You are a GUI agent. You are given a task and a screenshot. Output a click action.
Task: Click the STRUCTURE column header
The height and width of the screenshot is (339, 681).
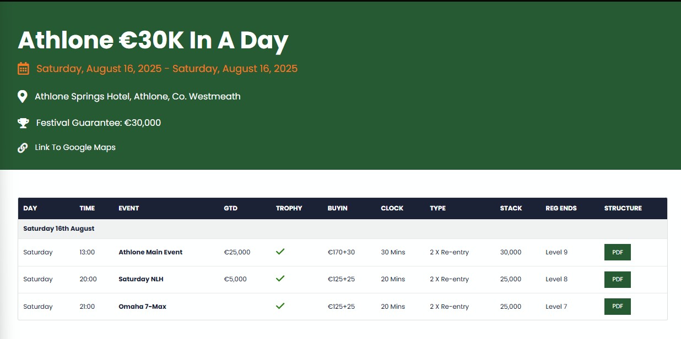[623, 208]
